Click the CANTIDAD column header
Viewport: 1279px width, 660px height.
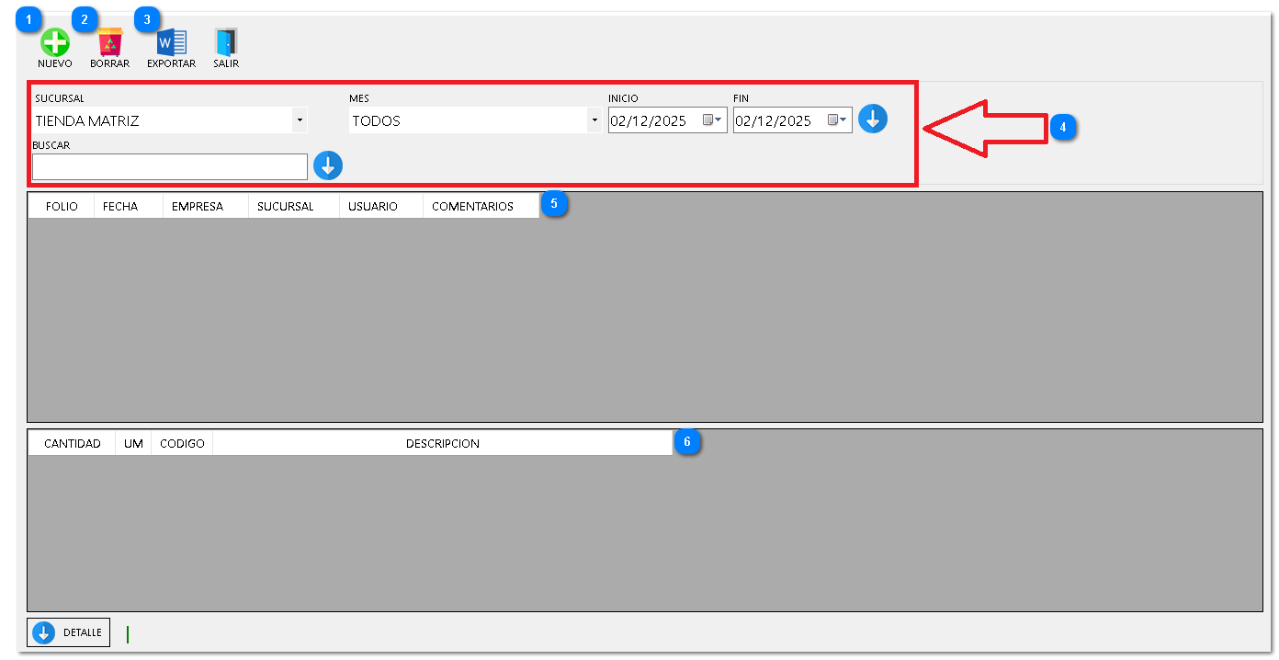pos(73,443)
